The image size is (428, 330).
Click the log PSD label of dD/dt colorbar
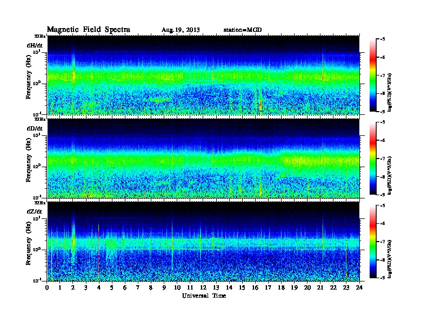coord(390,175)
